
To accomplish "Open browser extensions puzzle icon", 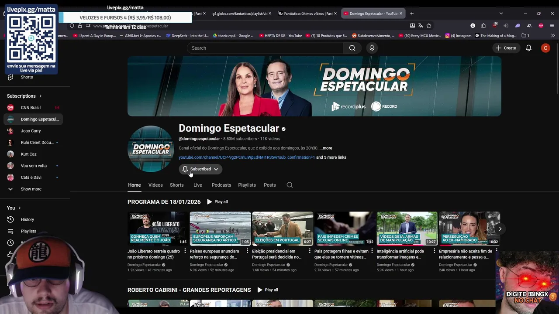I will click(483, 26).
